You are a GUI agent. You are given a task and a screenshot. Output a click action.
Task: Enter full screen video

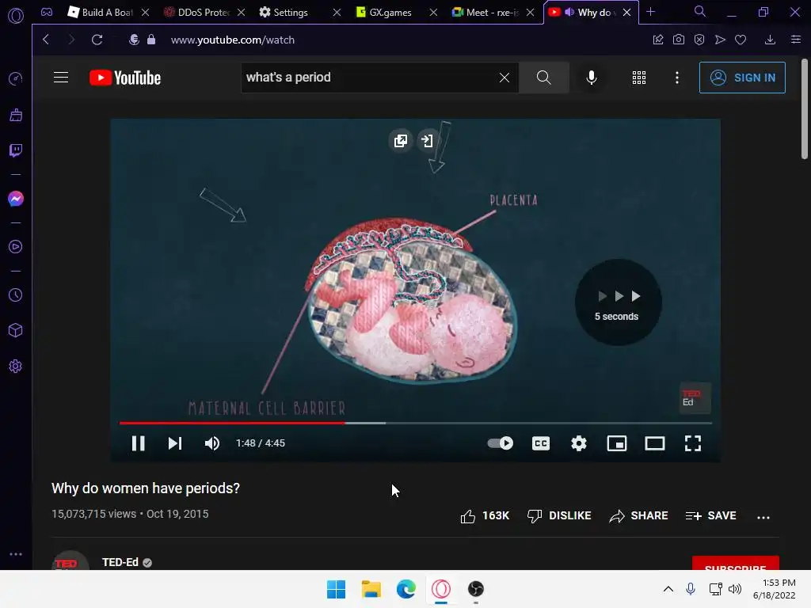coord(692,443)
